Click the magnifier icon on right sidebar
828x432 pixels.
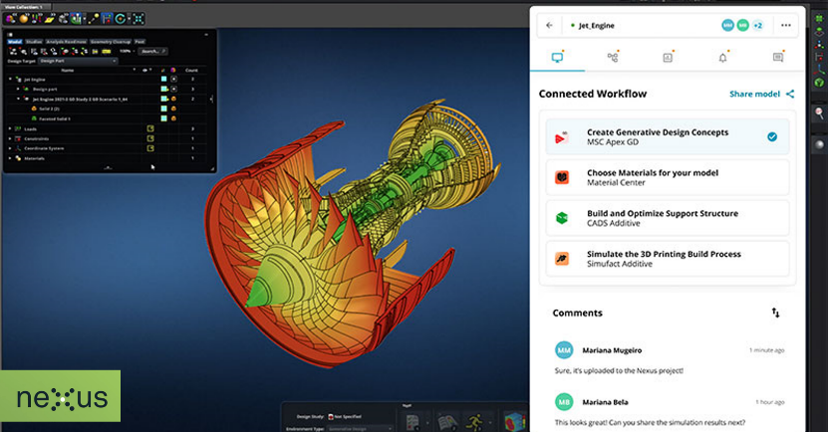(819, 112)
